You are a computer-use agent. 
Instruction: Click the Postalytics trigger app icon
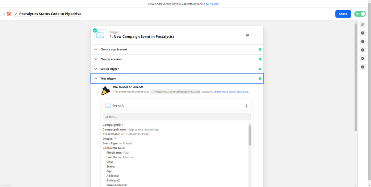coord(100,35)
